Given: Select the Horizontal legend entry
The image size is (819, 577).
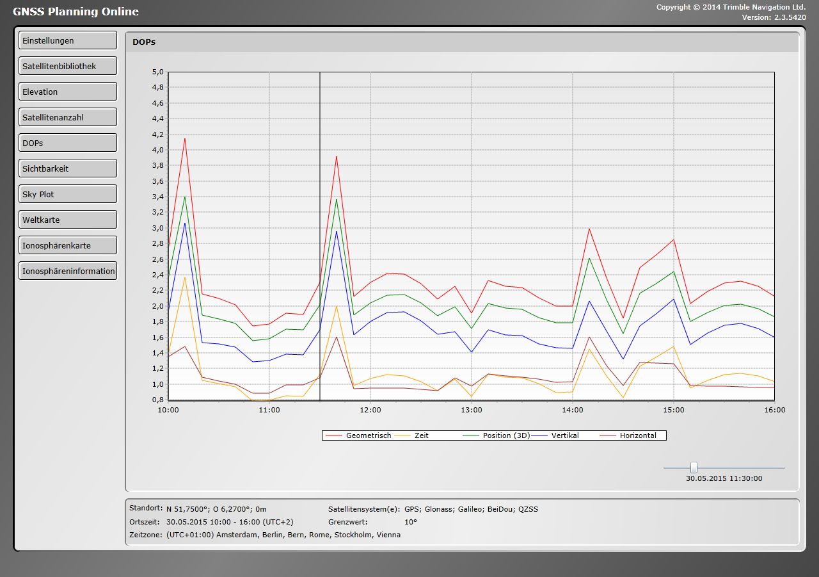Looking at the screenshot, I should pyautogui.click(x=637, y=435).
